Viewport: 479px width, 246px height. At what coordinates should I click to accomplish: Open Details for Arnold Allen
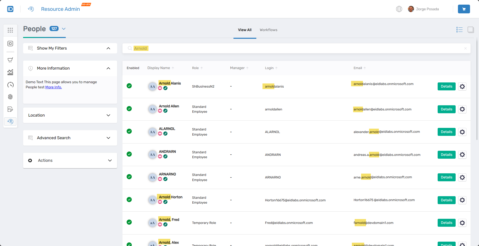point(446,109)
